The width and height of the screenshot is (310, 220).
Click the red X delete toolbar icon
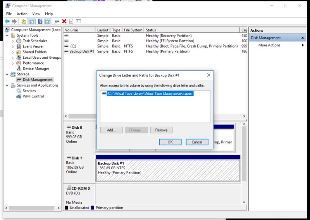pyautogui.click(x=64, y=21)
